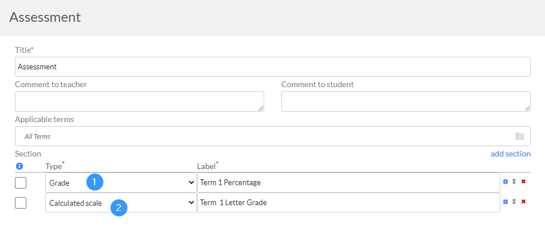Click the Term 1 Percentage label field
Image resolution: width=545 pixels, height=239 pixels.
(348, 183)
